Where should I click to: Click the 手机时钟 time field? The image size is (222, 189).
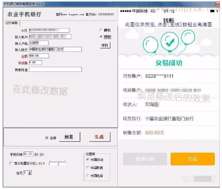click(x=28, y=154)
